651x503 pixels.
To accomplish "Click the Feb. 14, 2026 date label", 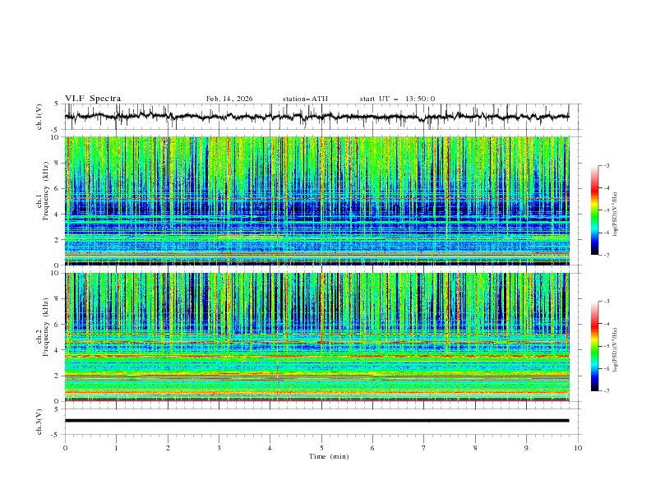I will pos(229,99).
